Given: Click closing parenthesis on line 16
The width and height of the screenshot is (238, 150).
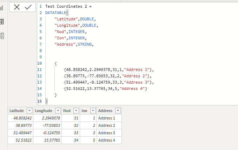Looking at the screenshot, I should 46,101.
